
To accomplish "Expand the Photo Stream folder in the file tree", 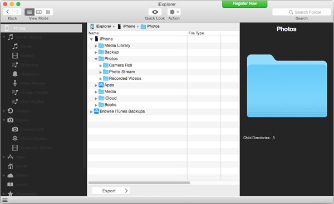I will click(x=101, y=72).
